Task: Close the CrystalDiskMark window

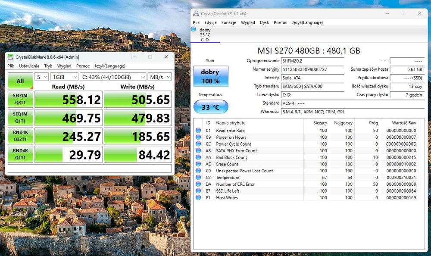Action: [x=166, y=57]
